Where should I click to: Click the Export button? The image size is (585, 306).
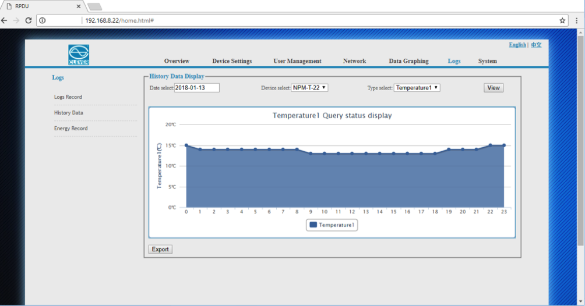coord(160,249)
